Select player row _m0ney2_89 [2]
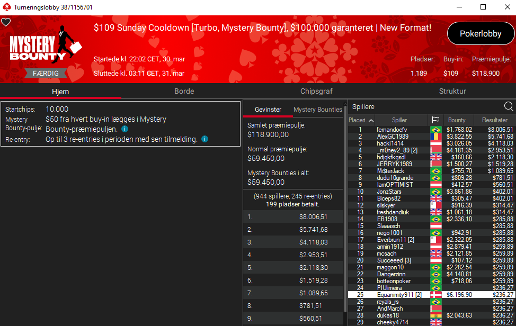This screenshot has width=516, height=326. point(432,150)
